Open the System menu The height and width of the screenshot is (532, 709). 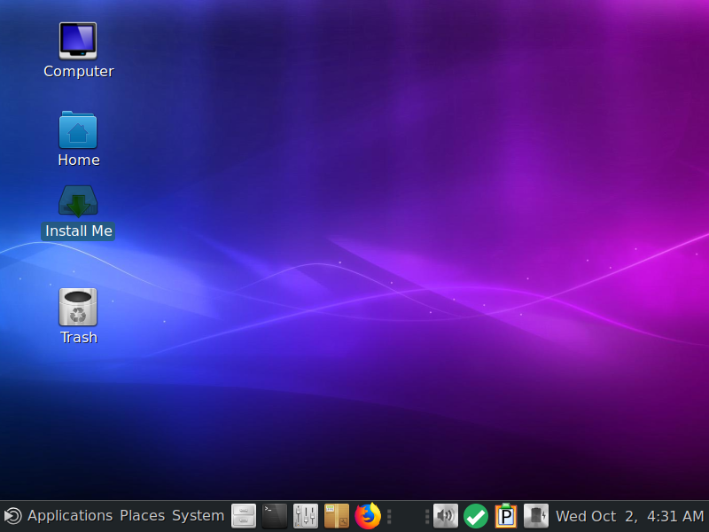coord(198,516)
